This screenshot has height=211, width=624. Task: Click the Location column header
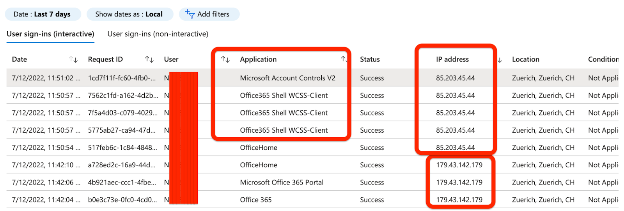coord(526,59)
